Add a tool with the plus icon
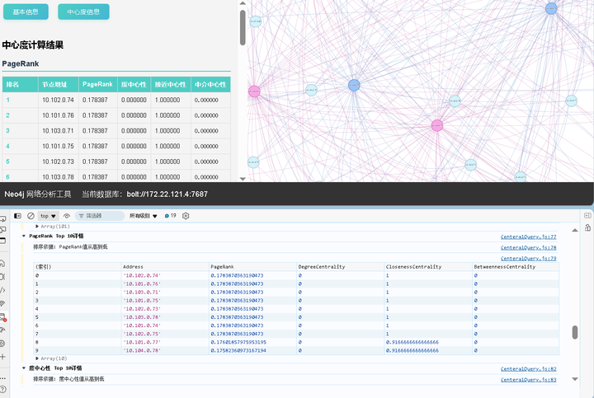The width and height of the screenshot is (594, 398). point(2,357)
